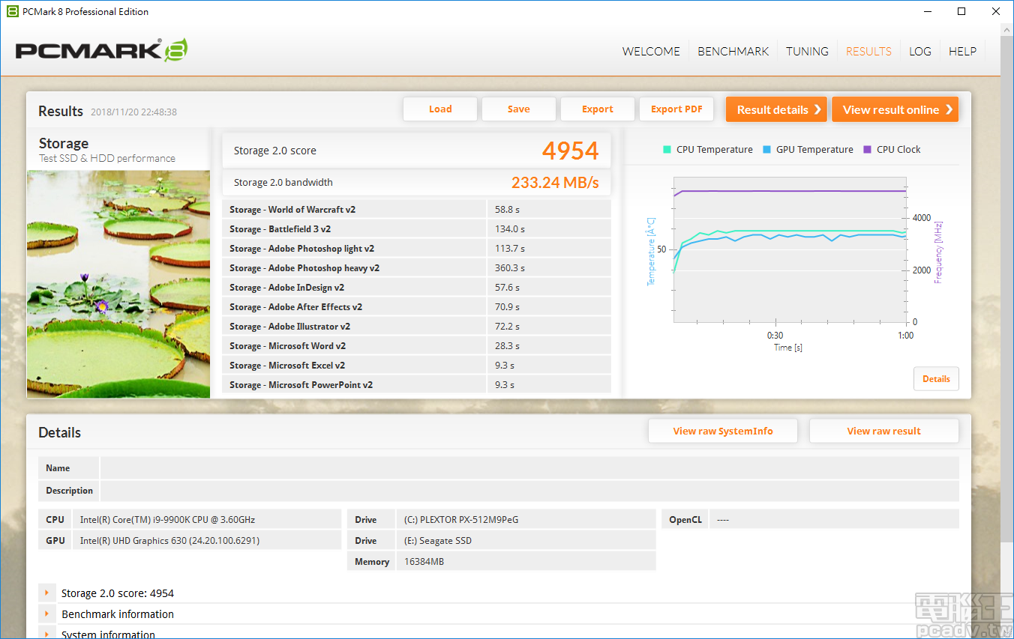
Task: Open the Details panel under the temperature graph
Action: 935,378
